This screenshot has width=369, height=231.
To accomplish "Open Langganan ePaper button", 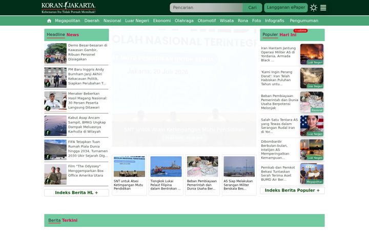I will (x=285, y=8).
